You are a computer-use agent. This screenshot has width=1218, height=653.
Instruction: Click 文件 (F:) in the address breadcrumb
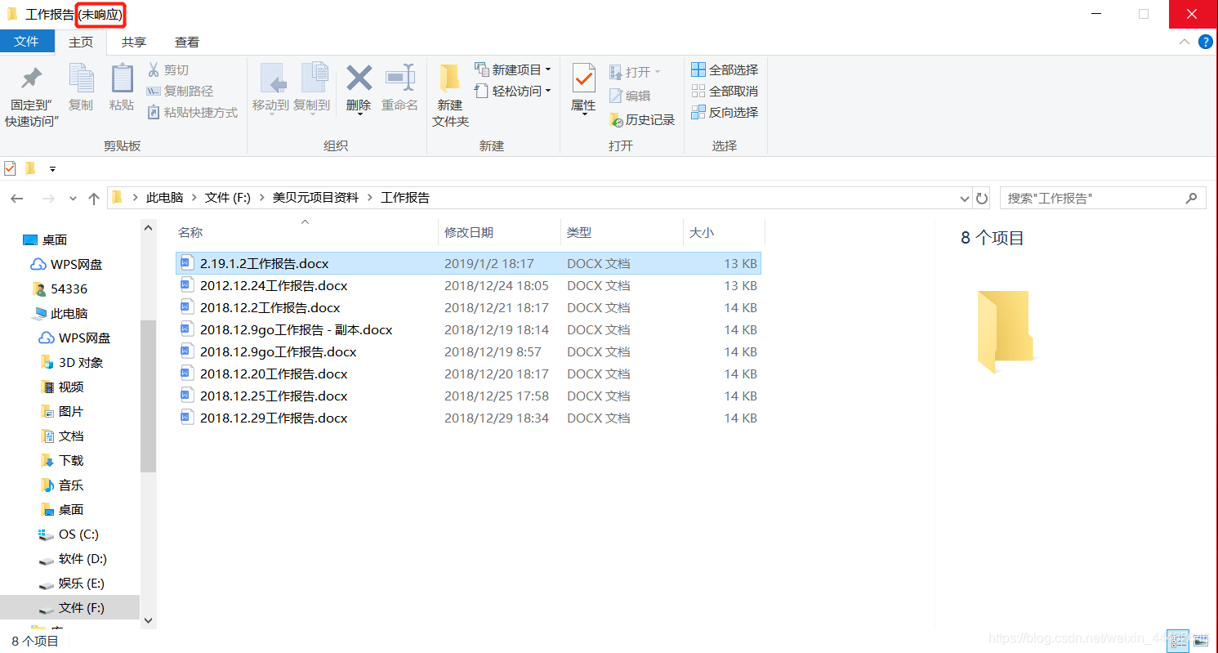[x=228, y=198]
